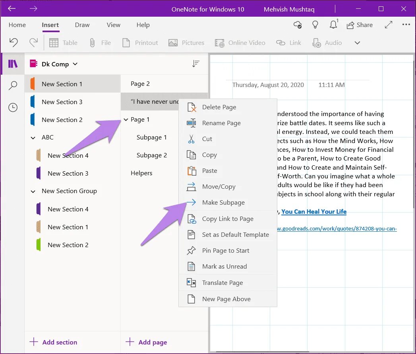Choose Pin Page to Start
Viewport: 416px width, 354px height.
[228, 251]
